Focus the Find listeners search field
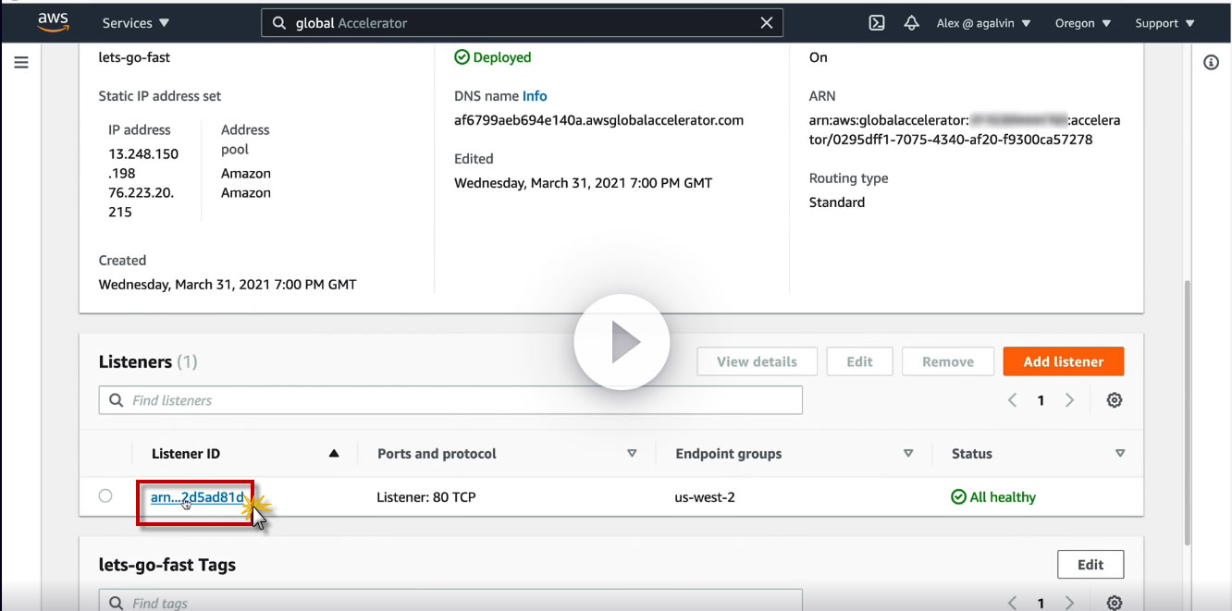The image size is (1232, 611). 450,400
